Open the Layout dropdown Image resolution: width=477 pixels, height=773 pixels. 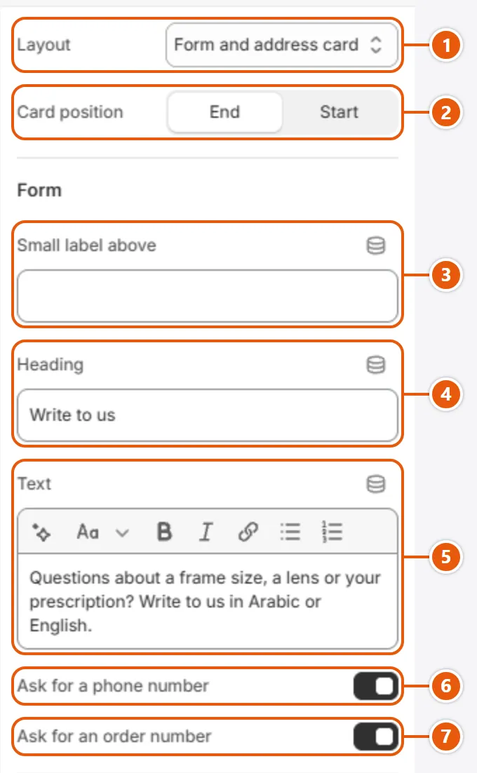tap(281, 45)
